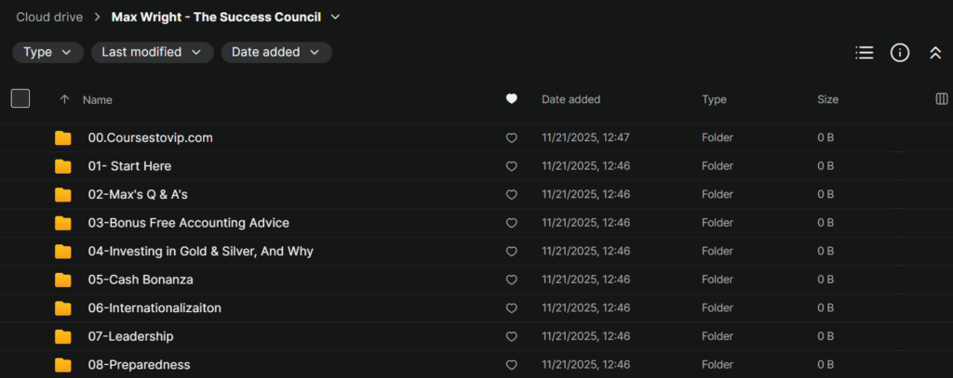Image resolution: width=953 pixels, height=378 pixels.
Task: Toggle favorite on 04-Investing in Gold & Silver
Action: point(511,252)
